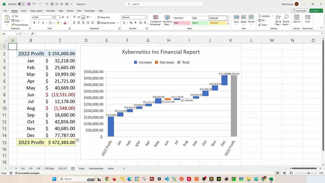This screenshot has width=325, height=183.
Task: Toggle Wrap Text on
Action: point(104,17)
